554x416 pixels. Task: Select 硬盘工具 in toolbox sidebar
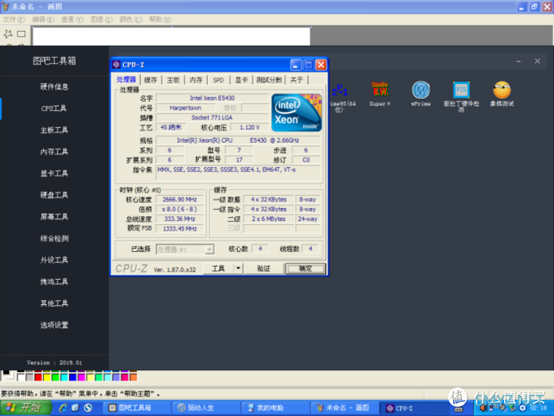coord(54,195)
